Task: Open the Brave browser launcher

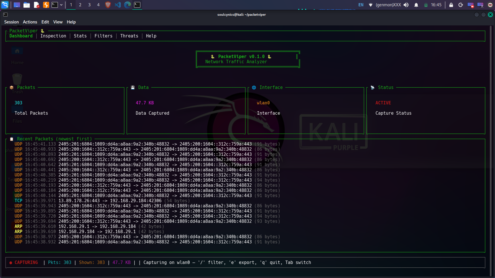Action: point(108,5)
